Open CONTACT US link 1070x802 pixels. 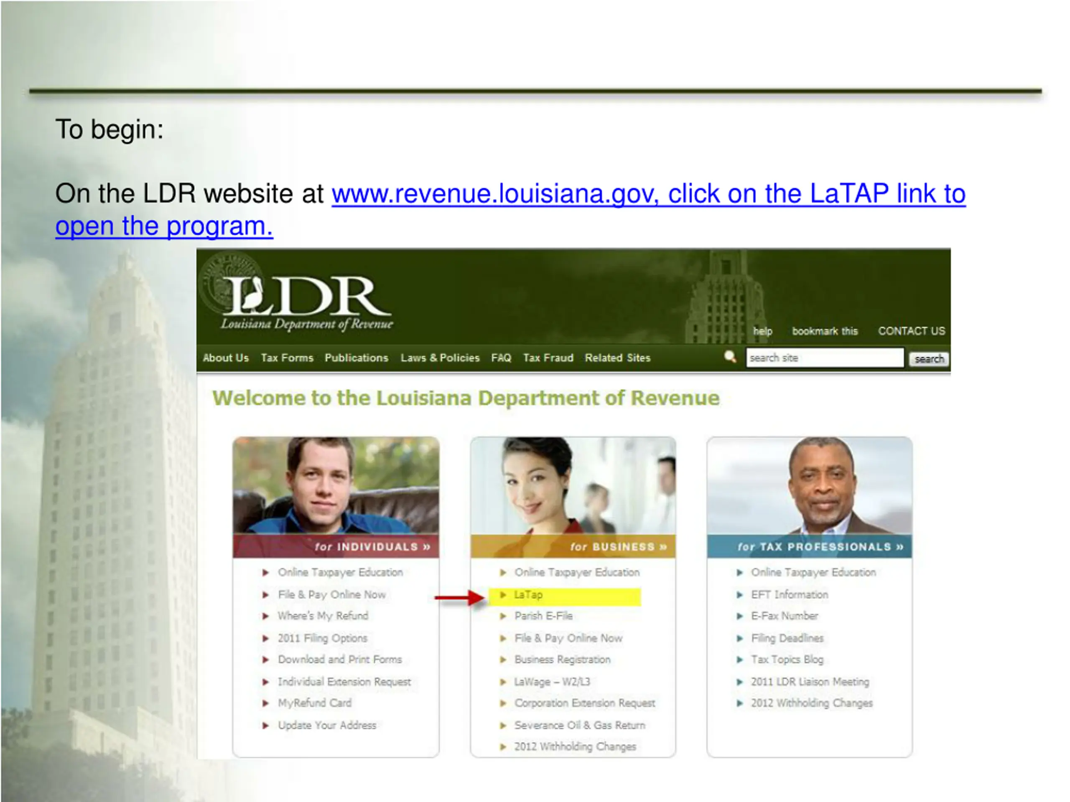[911, 331]
